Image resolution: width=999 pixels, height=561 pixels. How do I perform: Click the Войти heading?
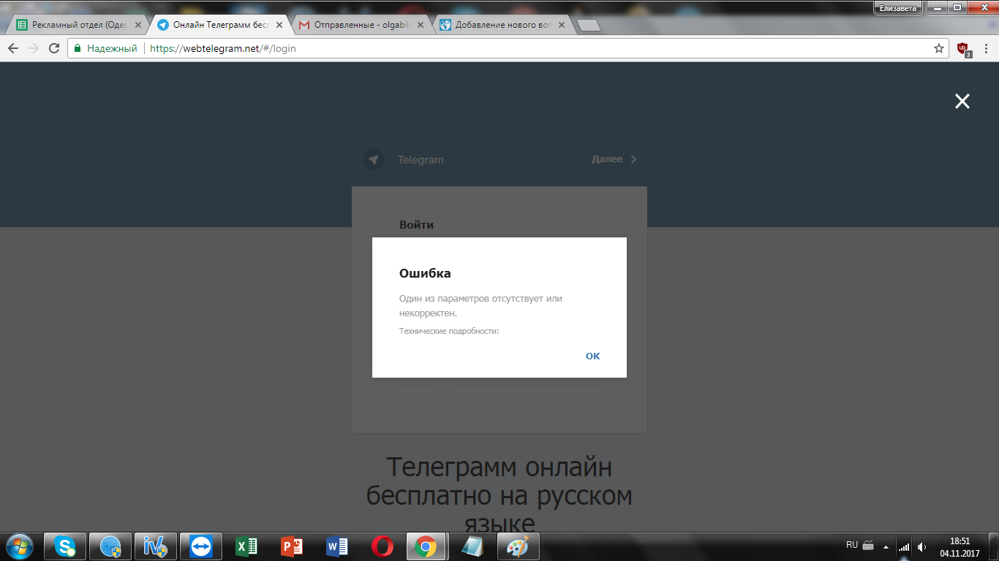pos(416,225)
